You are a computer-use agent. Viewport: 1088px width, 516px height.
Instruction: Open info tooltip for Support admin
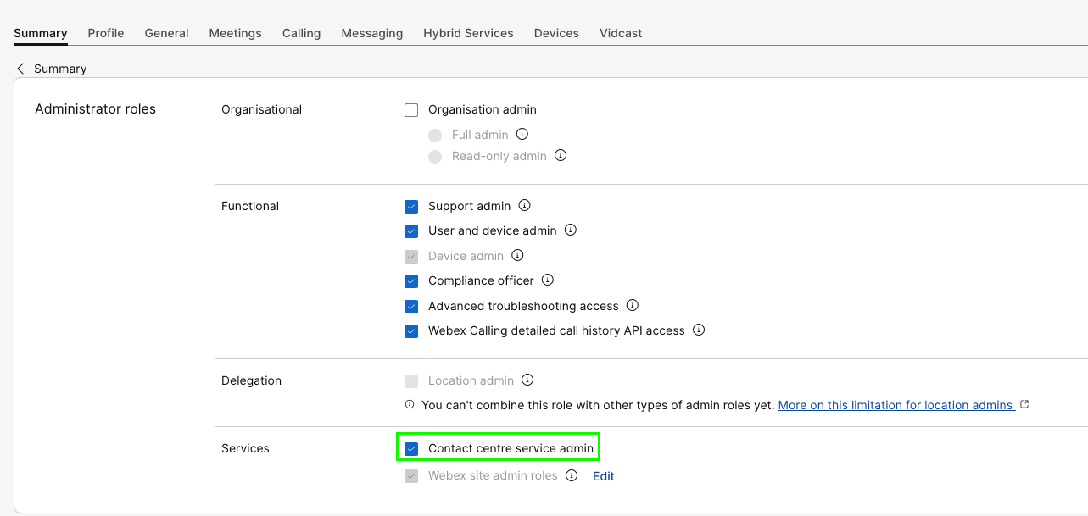pyautogui.click(x=524, y=205)
